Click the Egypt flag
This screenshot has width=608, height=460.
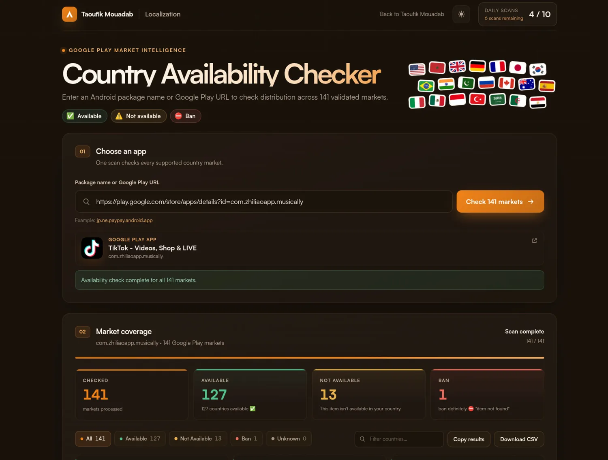pyautogui.click(x=538, y=102)
